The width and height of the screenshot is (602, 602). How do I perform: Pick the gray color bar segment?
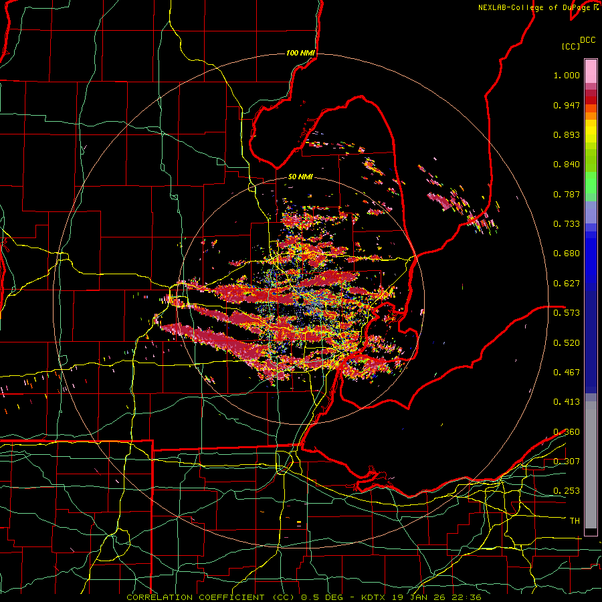(591, 465)
